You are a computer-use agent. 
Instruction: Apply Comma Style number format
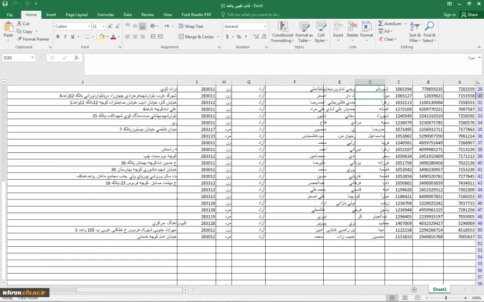click(246, 36)
